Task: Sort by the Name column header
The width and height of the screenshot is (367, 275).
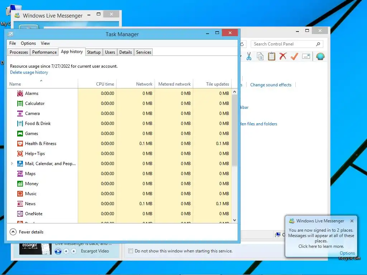Action: click(x=42, y=84)
